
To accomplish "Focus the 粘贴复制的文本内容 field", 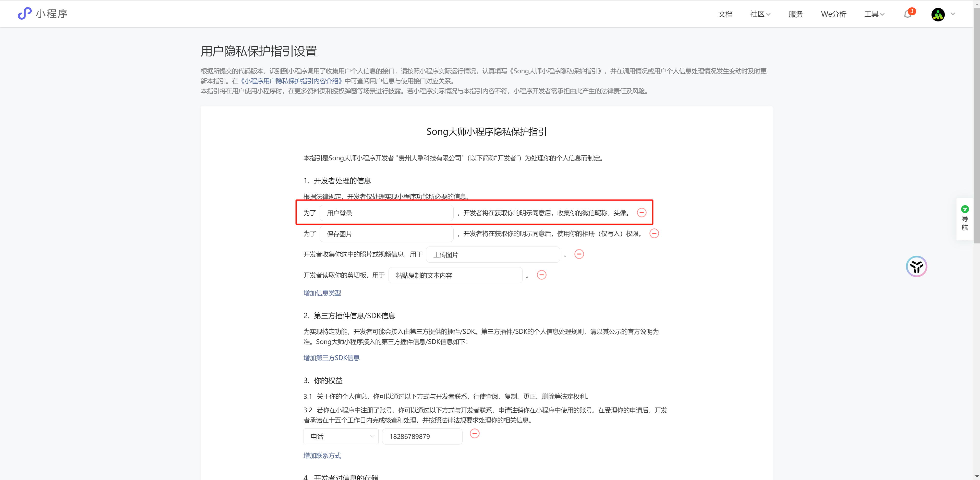I will point(455,275).
